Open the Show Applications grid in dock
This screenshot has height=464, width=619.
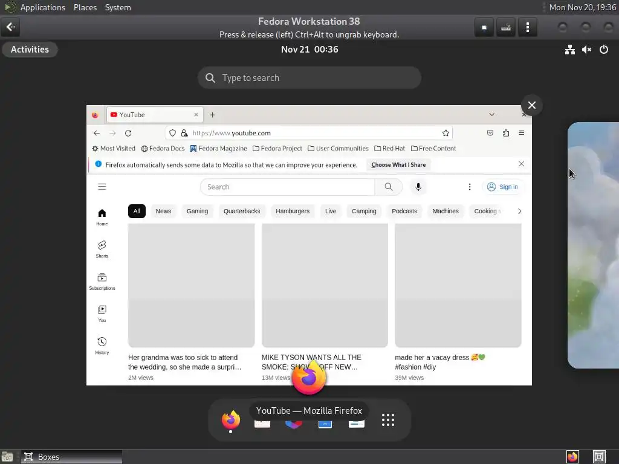pos(387,420)
